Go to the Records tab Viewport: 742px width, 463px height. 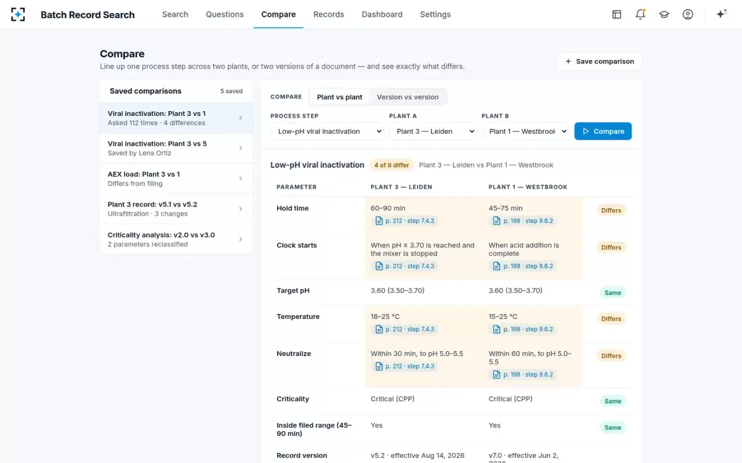click(329, 14)
